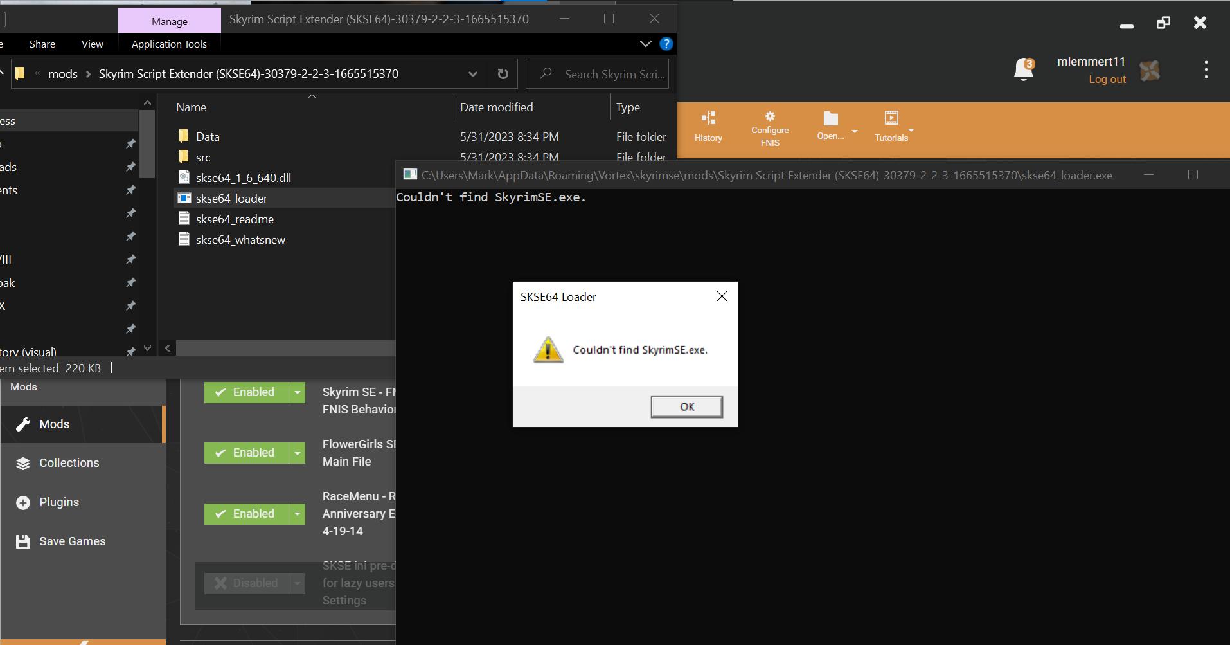
Task: Open the Application Tools tab in File Explorer
Action: (169, 44)
